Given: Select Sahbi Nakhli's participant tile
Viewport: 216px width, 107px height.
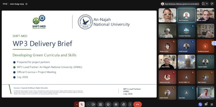Looking at the screenshot, I should tap(167, 93).
